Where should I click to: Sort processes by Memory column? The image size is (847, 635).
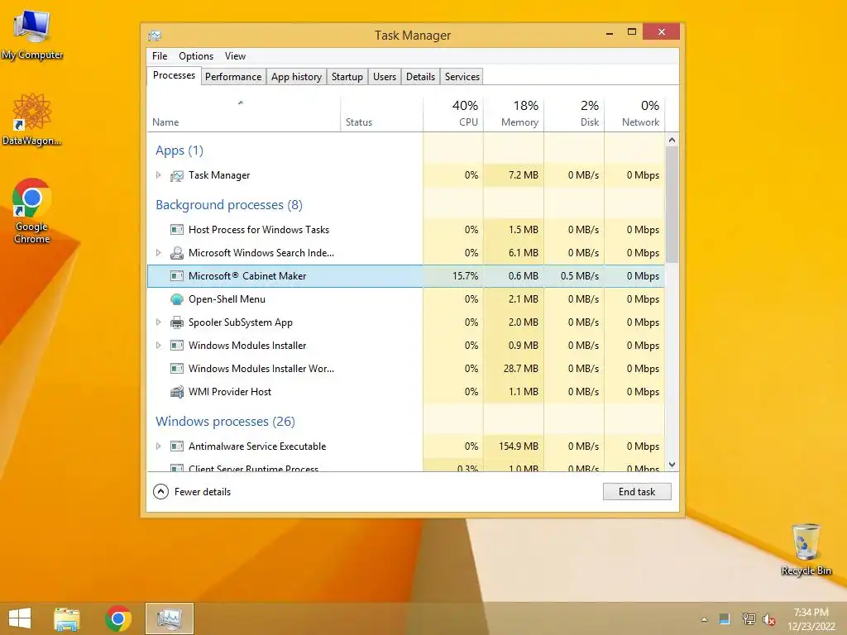click(x=514, y=114)
